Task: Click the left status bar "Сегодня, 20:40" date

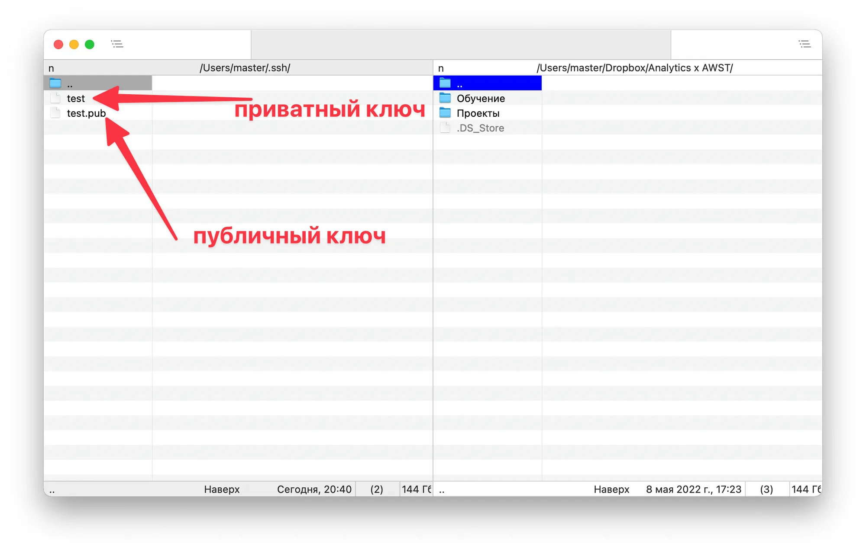Action: [314, 489]
